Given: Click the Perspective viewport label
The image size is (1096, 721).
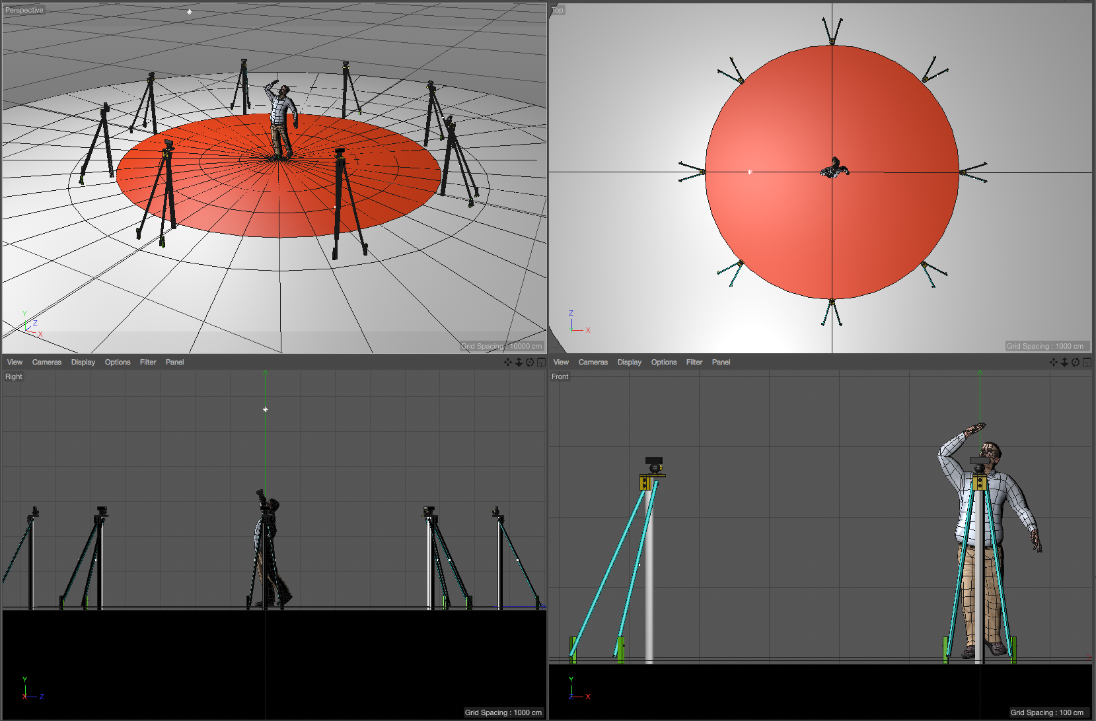Looking at the screenshot, I should 24,10.
